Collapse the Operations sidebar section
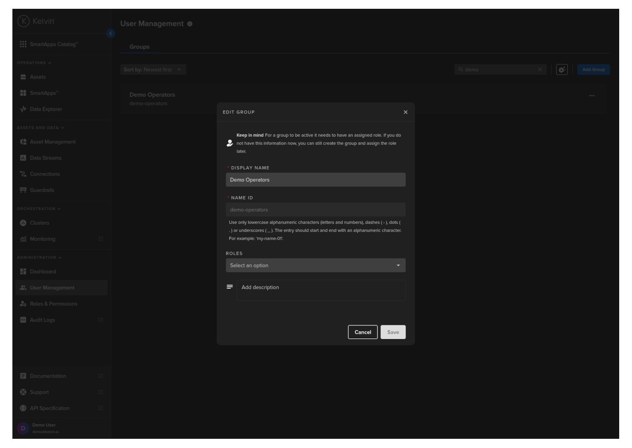632x448 pixels. tap(34, 63)
